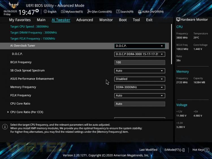
Task: Click the Qfan Control fan icon
Action: [89, 12]
